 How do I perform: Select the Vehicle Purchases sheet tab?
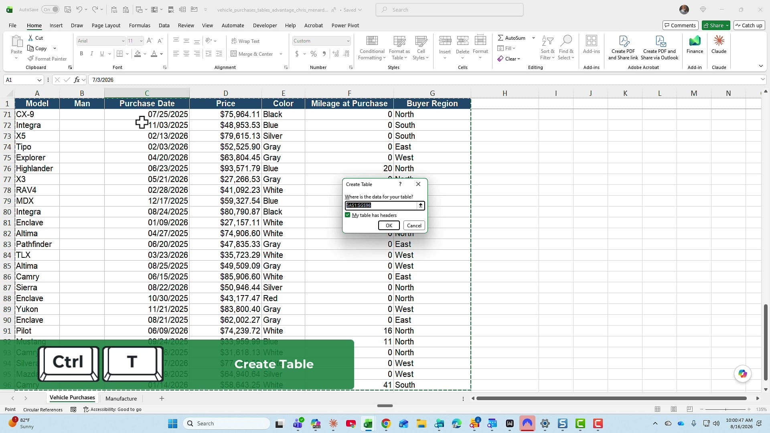pyautogui.click(x=72, y=398)
